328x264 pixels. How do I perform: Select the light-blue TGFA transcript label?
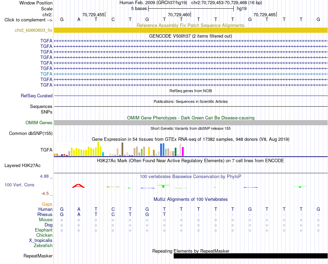coord(46,74)
